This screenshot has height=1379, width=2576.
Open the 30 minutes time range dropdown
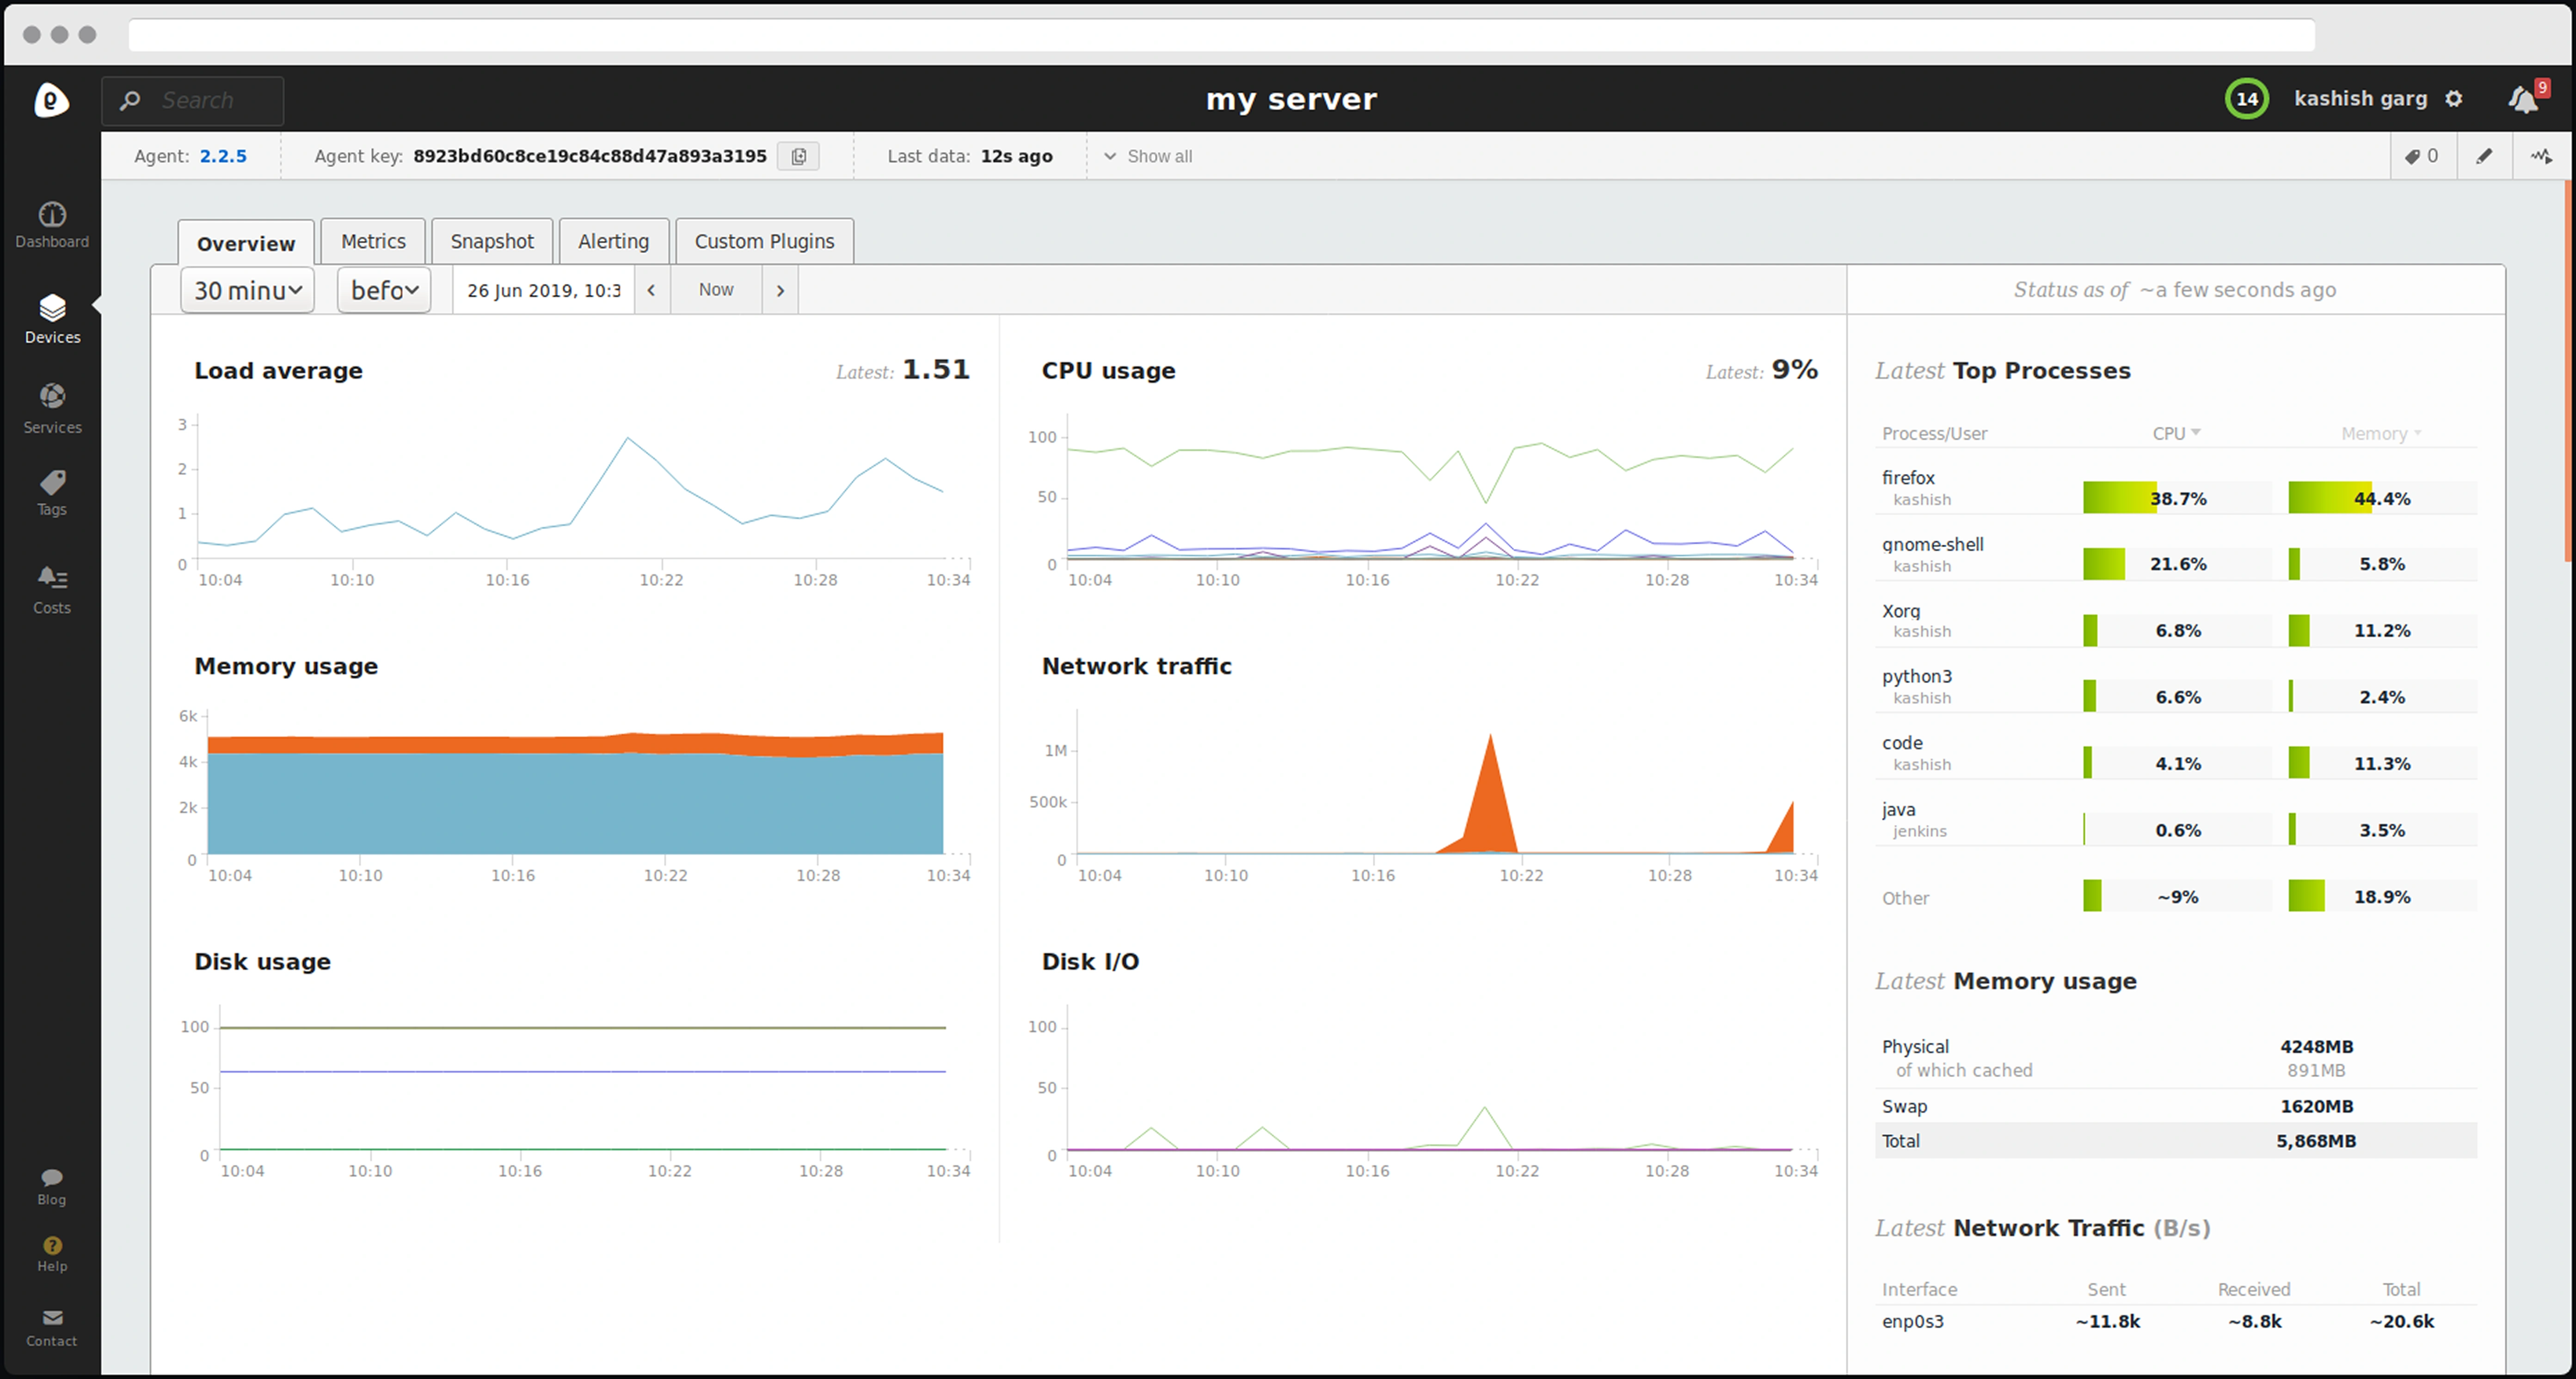247,290
